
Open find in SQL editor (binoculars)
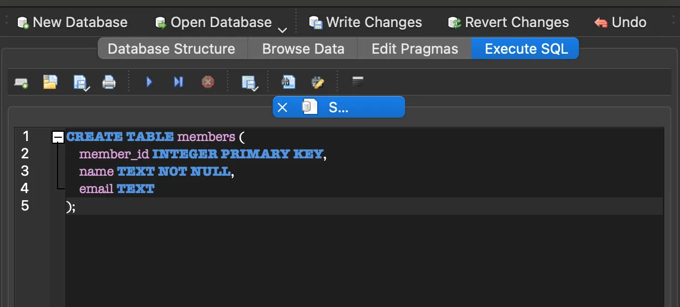(288, 82)
